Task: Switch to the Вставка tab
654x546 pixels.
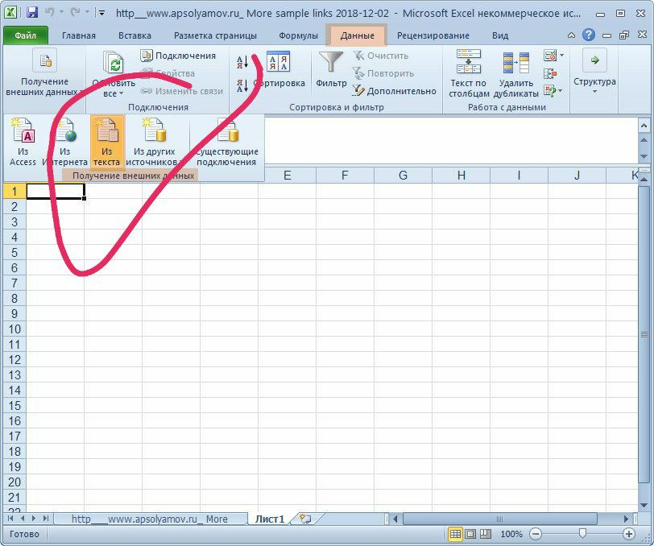Action: (x=135, y=36)
